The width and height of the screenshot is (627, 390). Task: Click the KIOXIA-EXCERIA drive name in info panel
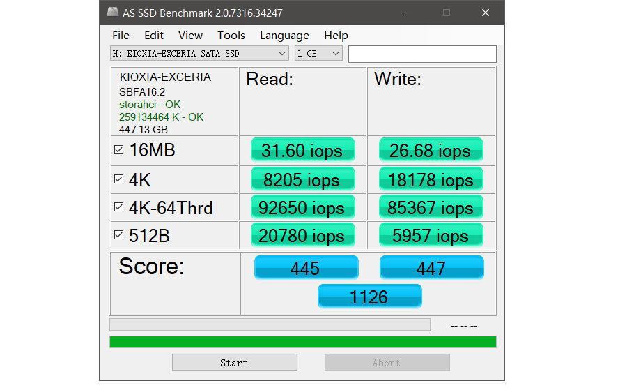[165, 77]
